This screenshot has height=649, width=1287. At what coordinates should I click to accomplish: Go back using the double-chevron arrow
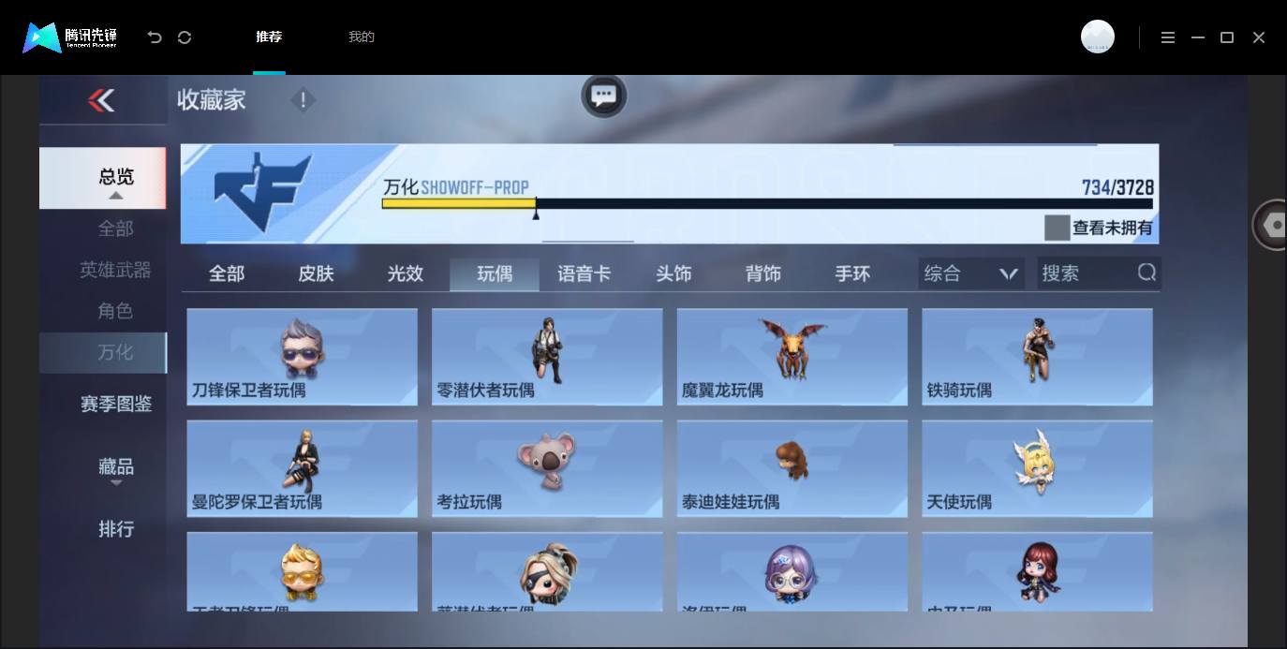(x=101, y=100)
